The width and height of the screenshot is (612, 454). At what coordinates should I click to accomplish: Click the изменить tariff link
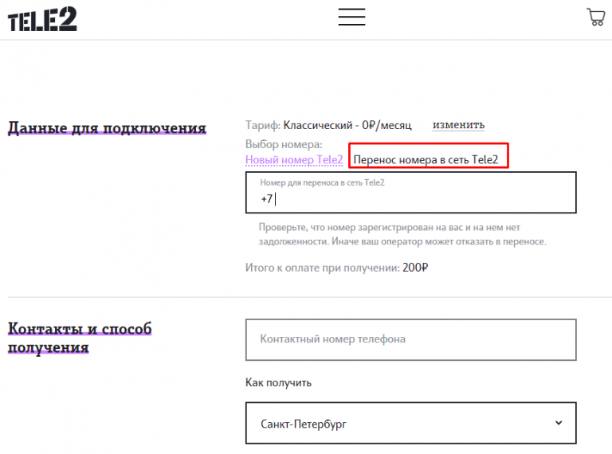point(458,125)
